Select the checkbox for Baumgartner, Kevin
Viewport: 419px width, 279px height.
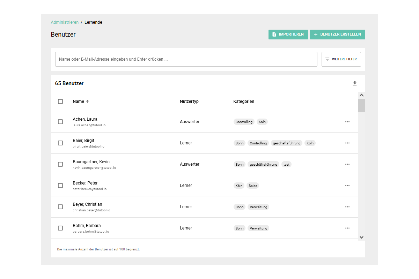[x=60, y=164]
